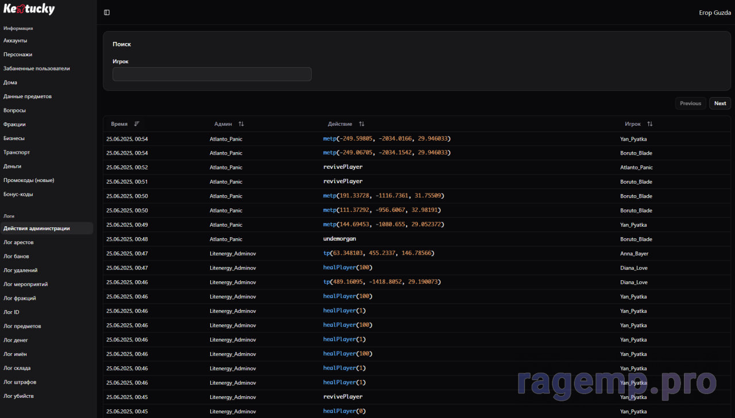Select metp(-249.59805...) action cell
The height and width of the screenshot is (418, 735).
387,138
